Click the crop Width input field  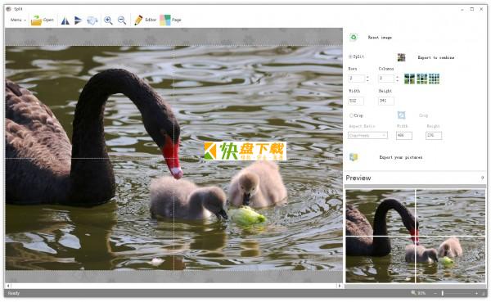(x=404, y=135)
